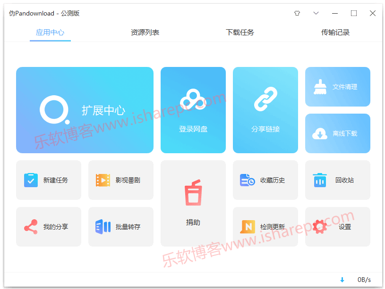Image resolution: width=385 pixels, height=289 pixels.
Task: Open the 收藏历史 history icon
Action: tap(247, 180)
